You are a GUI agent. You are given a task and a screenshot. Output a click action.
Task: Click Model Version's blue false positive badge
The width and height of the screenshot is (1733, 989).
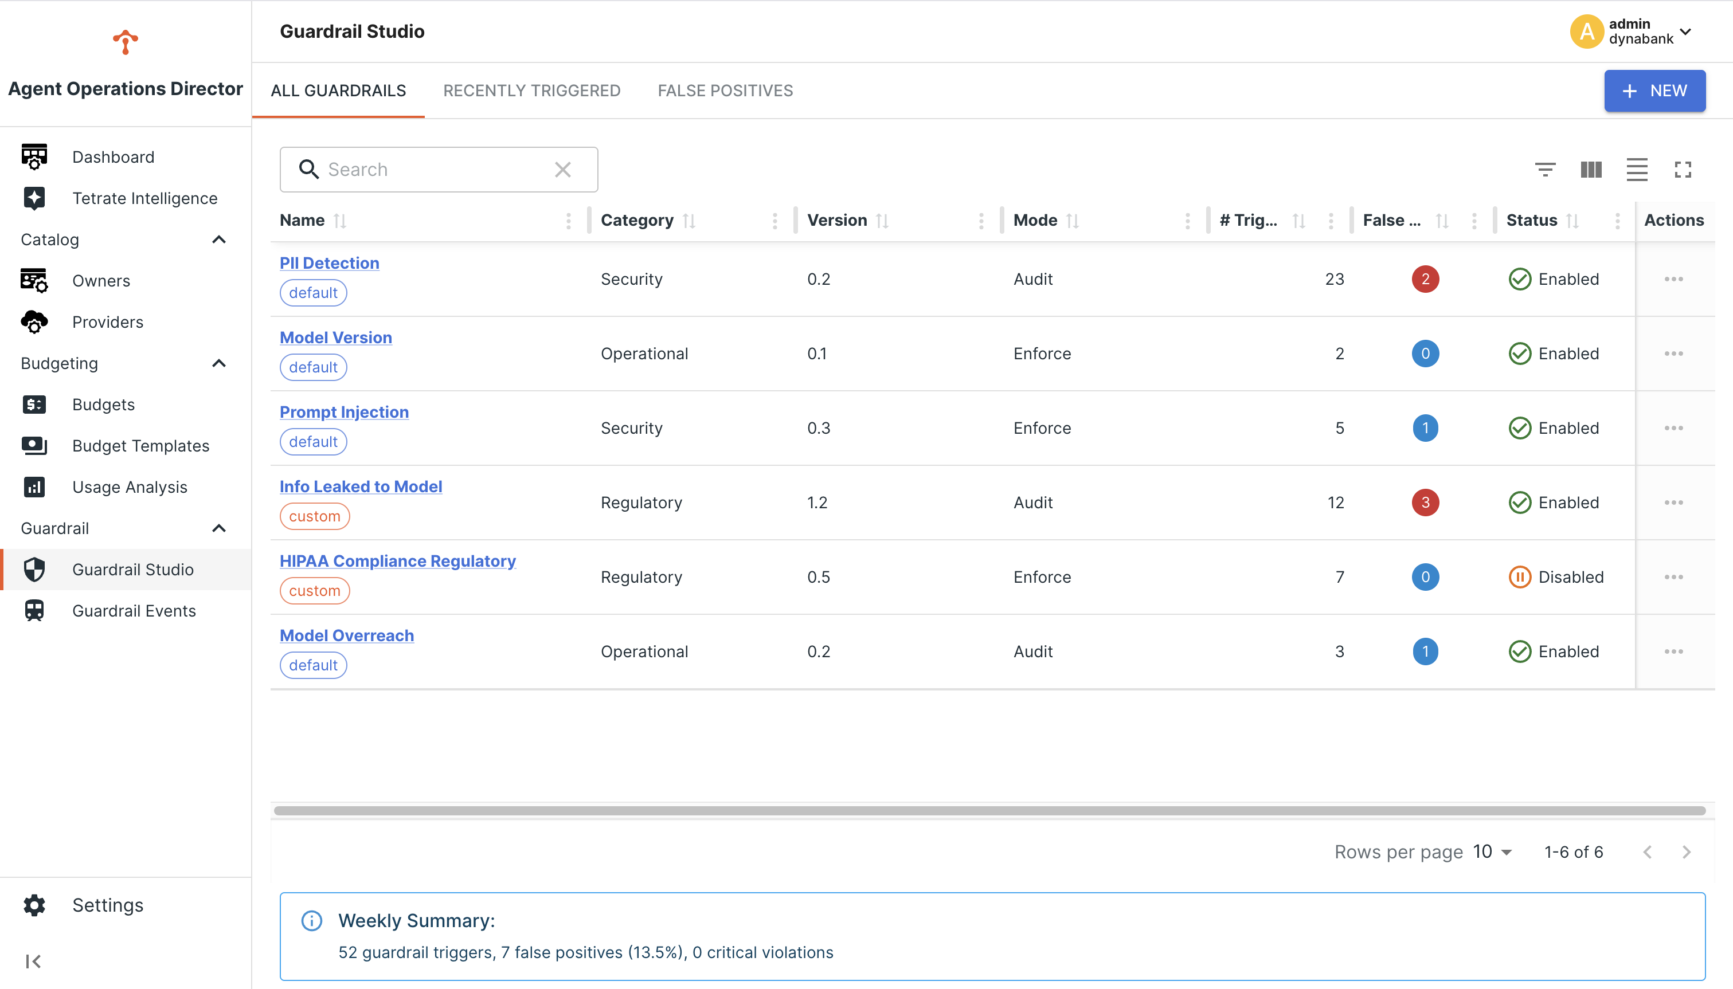coord(1425,353)
